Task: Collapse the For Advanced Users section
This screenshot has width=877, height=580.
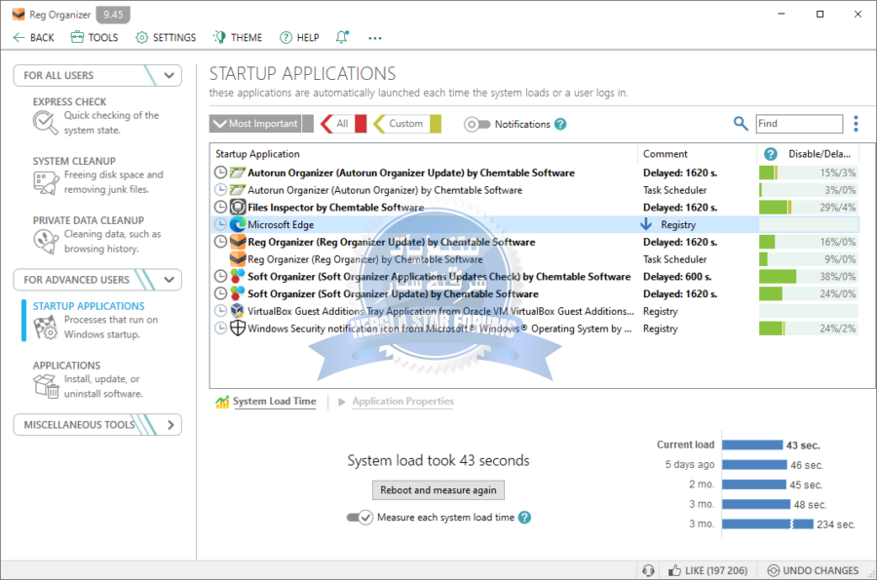Action: pos(171,280)
